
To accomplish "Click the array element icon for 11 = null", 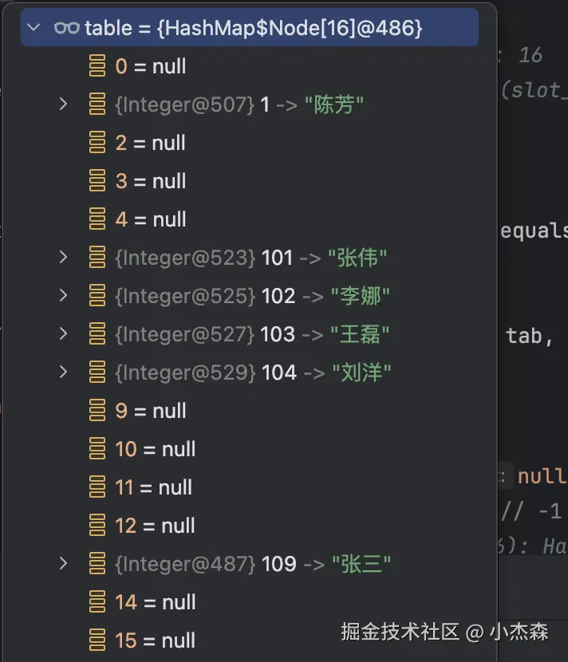I will 97,487.
